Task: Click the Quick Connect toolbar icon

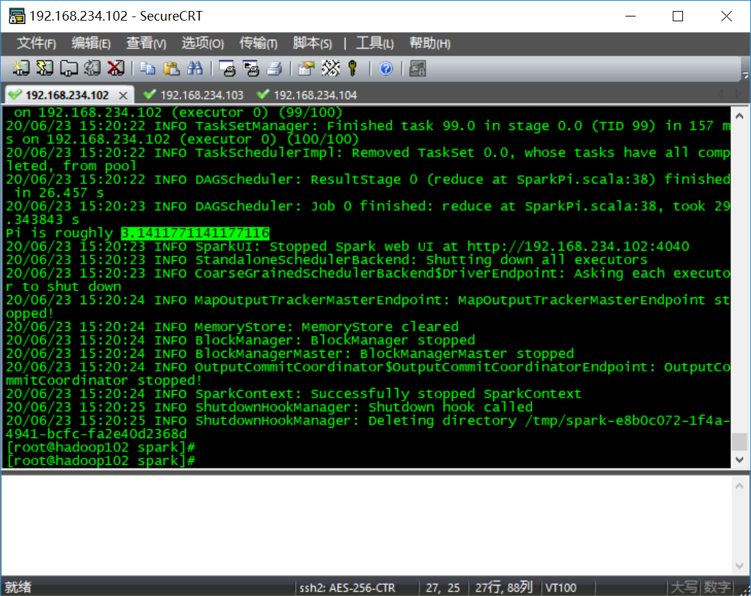Action: 43,69
